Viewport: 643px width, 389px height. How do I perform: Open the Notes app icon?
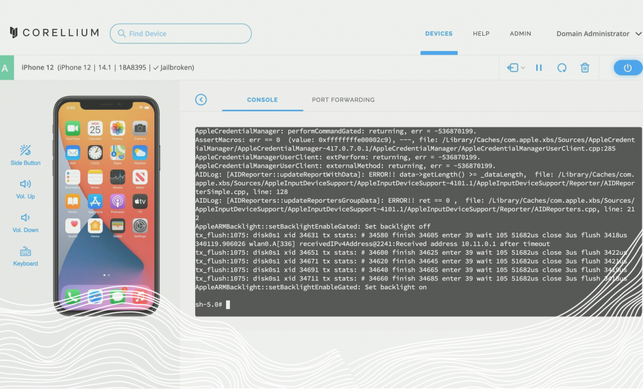[x=95, y=177]
